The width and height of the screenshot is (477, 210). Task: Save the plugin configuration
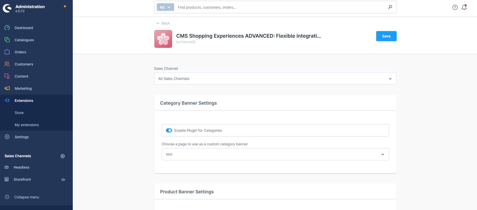386,36
